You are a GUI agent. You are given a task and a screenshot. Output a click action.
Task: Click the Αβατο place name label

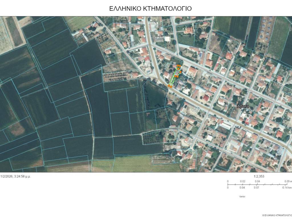click(243, 106)
